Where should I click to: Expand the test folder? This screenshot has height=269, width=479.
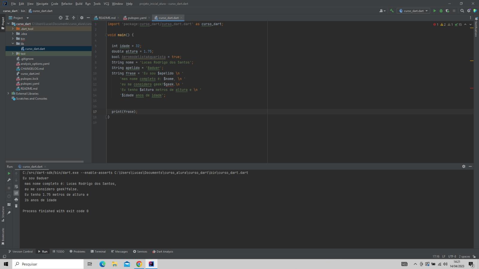point(13,54)
